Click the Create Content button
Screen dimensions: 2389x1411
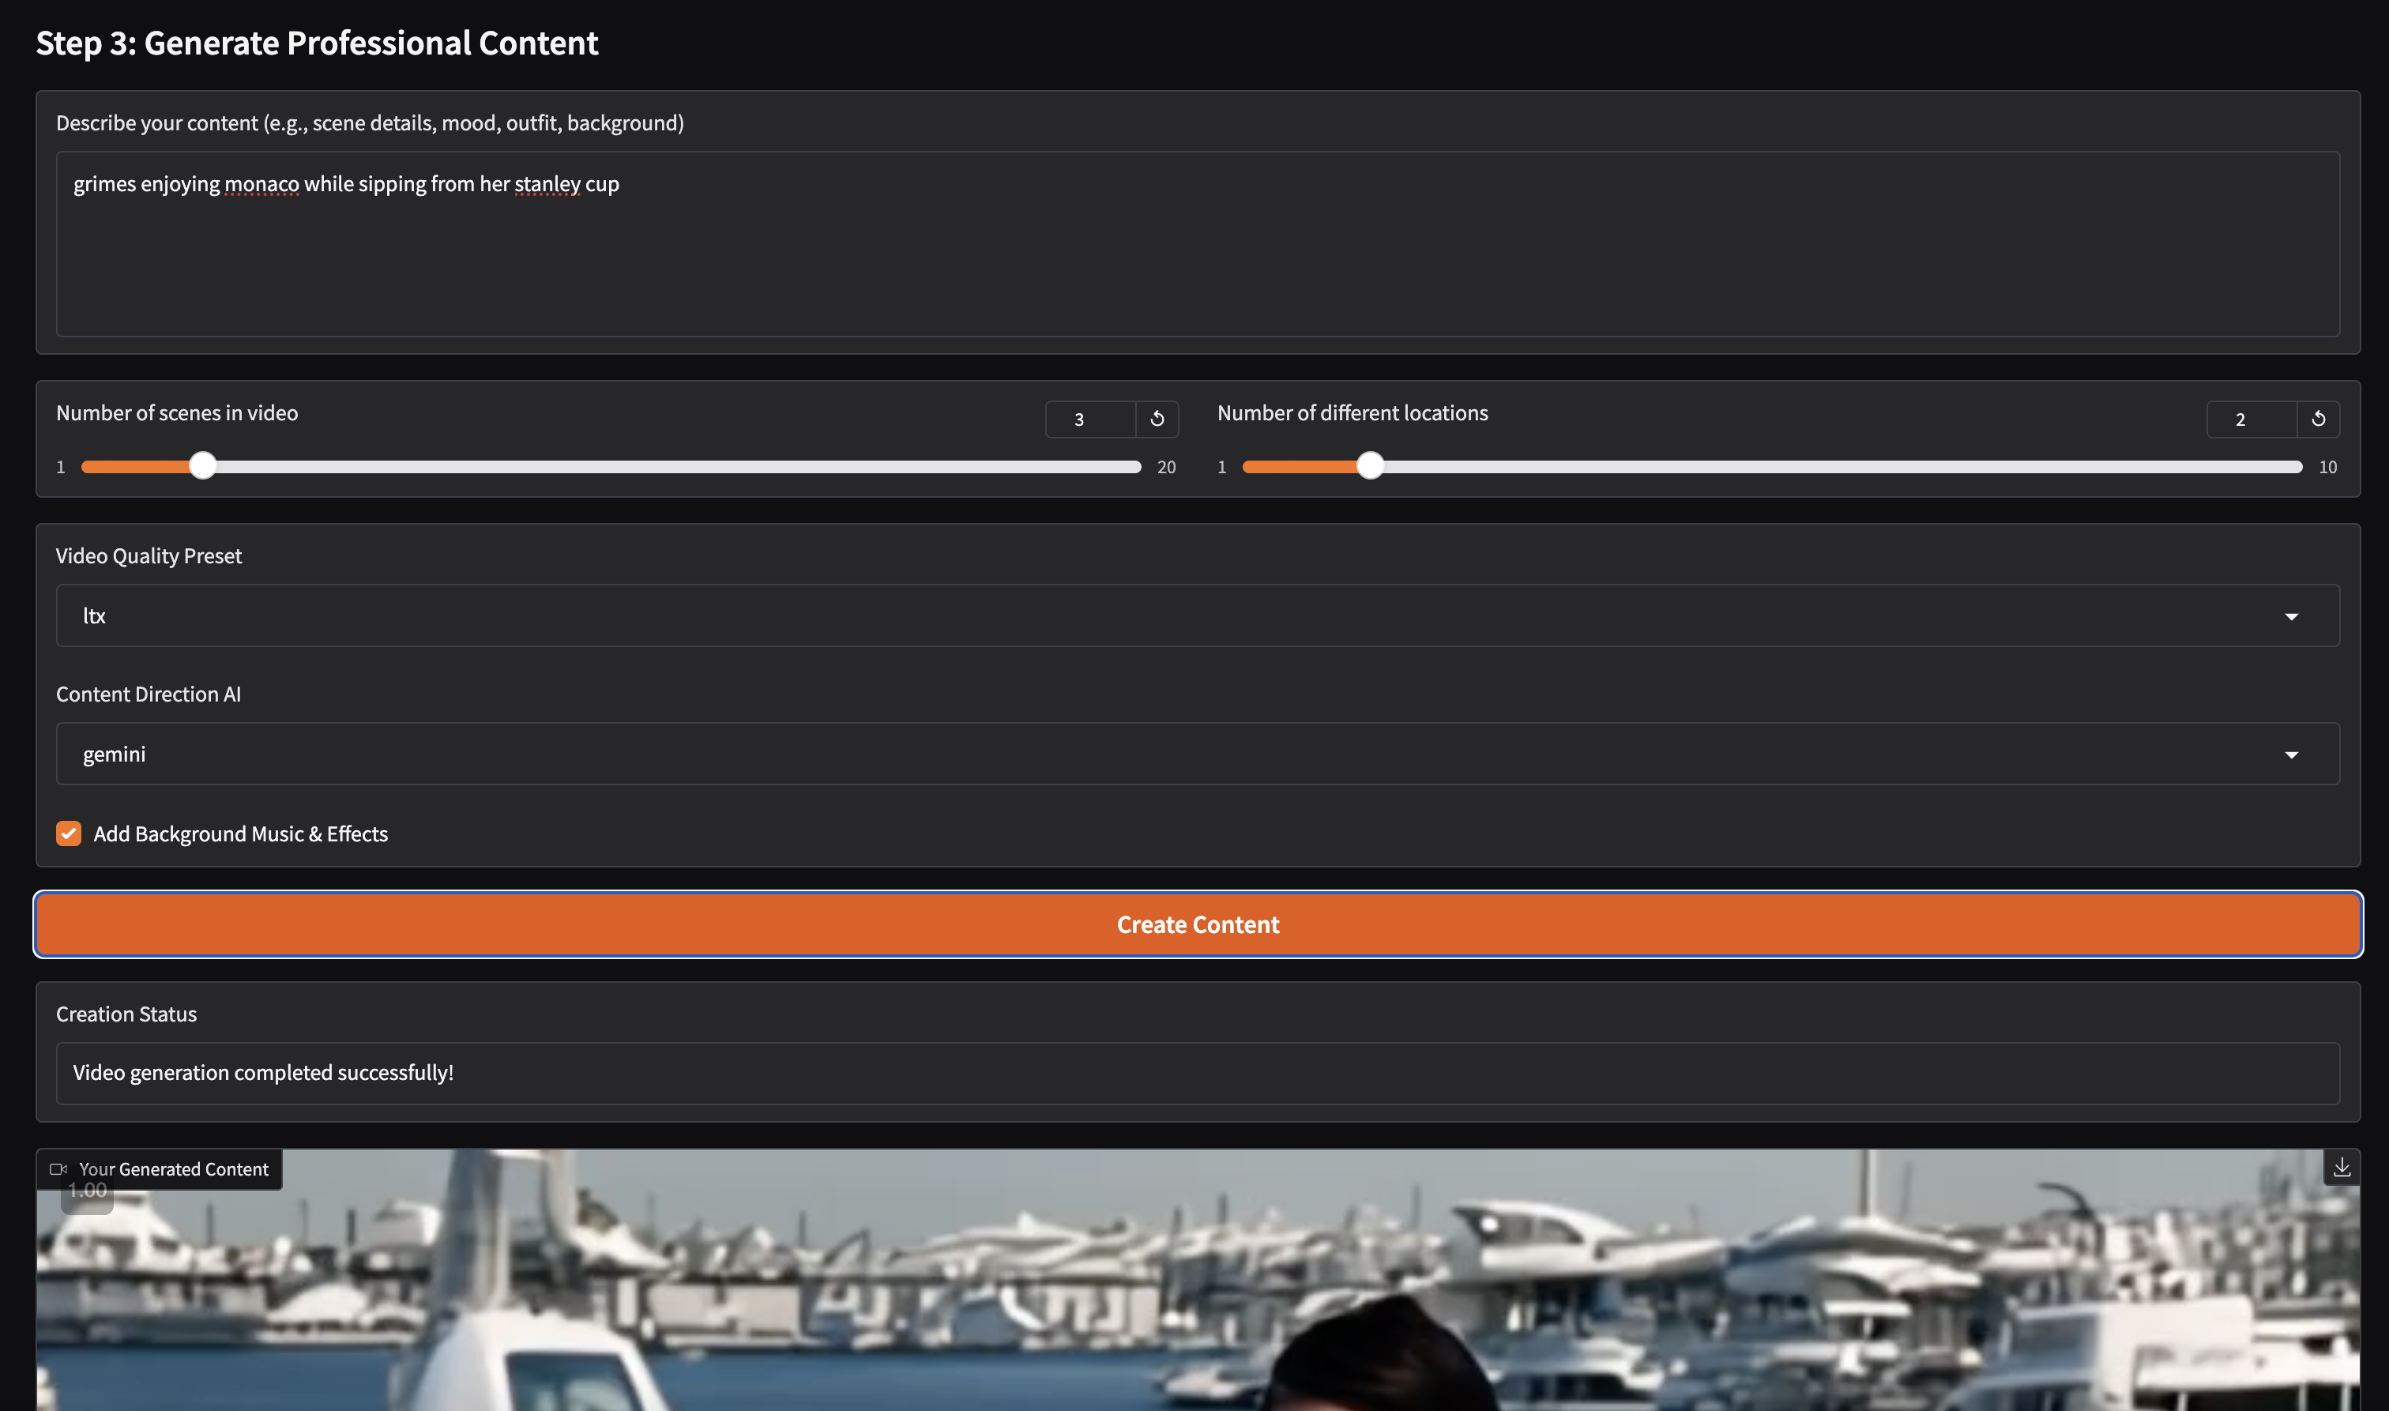1197,924
